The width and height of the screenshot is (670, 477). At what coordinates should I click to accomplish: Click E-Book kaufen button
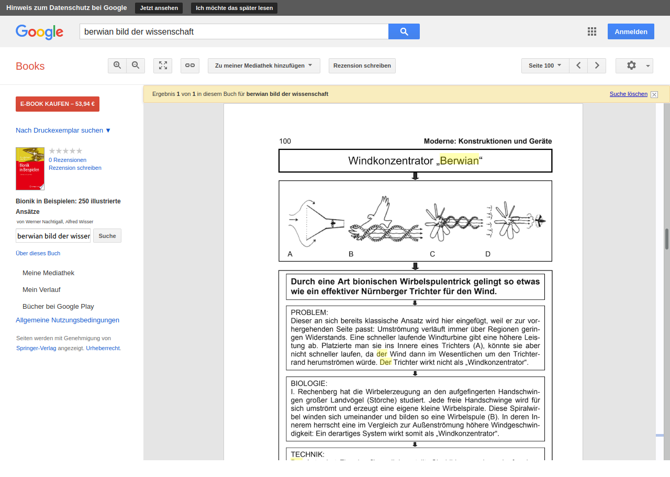point(58,104)
